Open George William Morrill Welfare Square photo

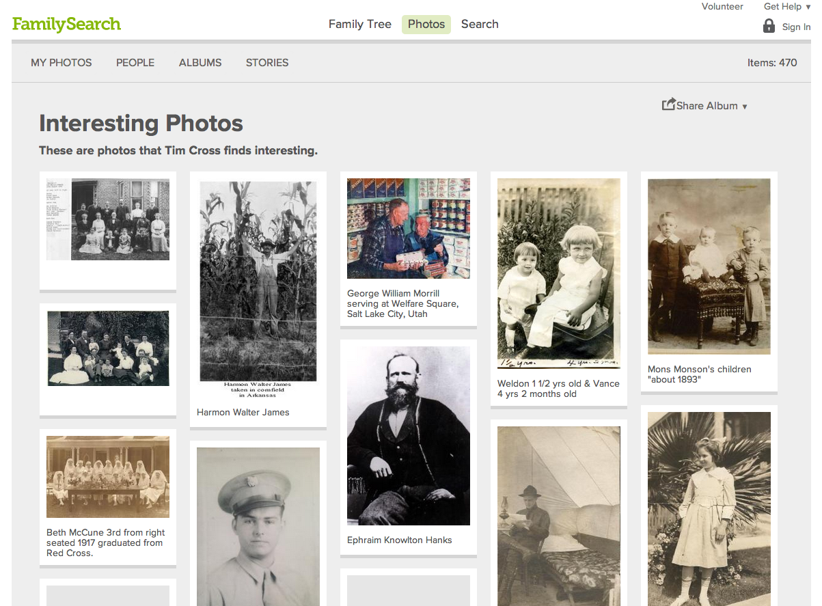pos(409,228)
